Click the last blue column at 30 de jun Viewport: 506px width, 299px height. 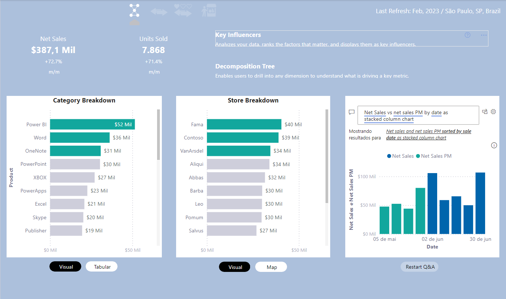[x=480, y=203]
